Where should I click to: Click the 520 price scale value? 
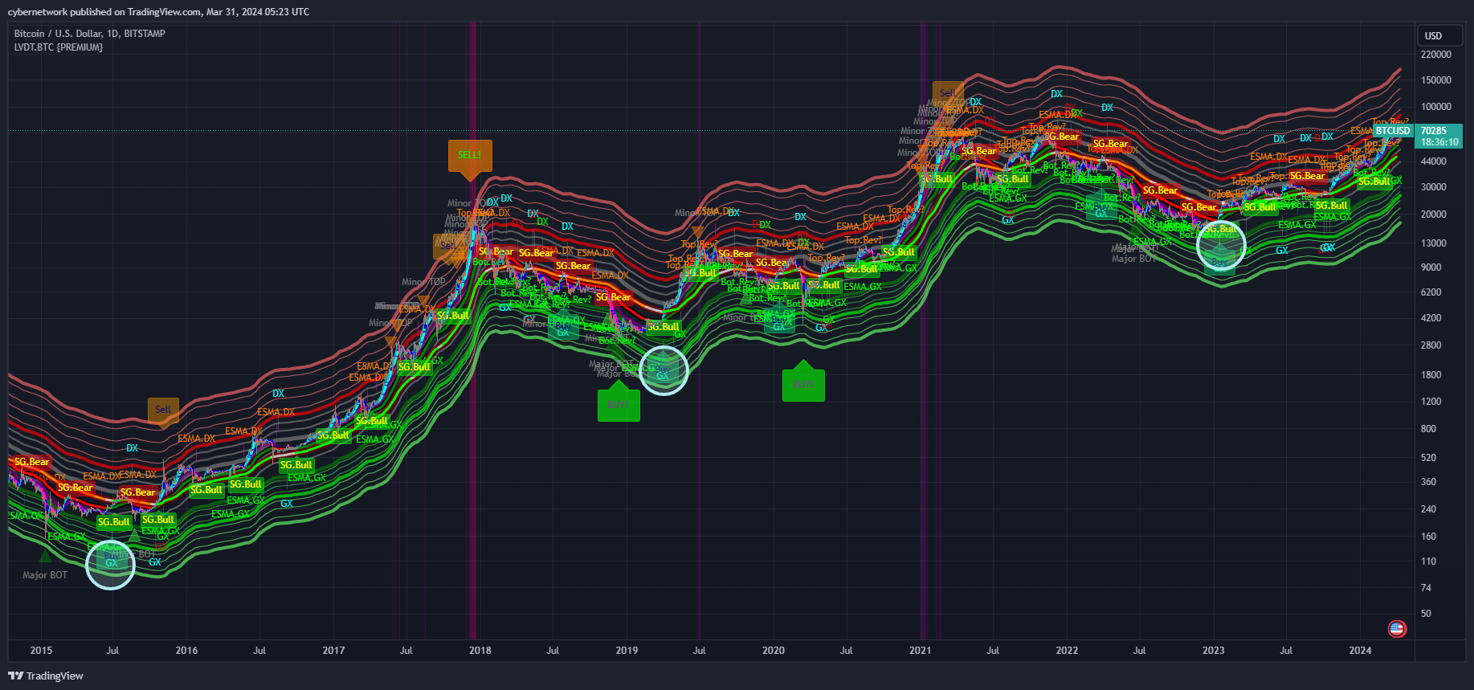(x=1428, y=458)
